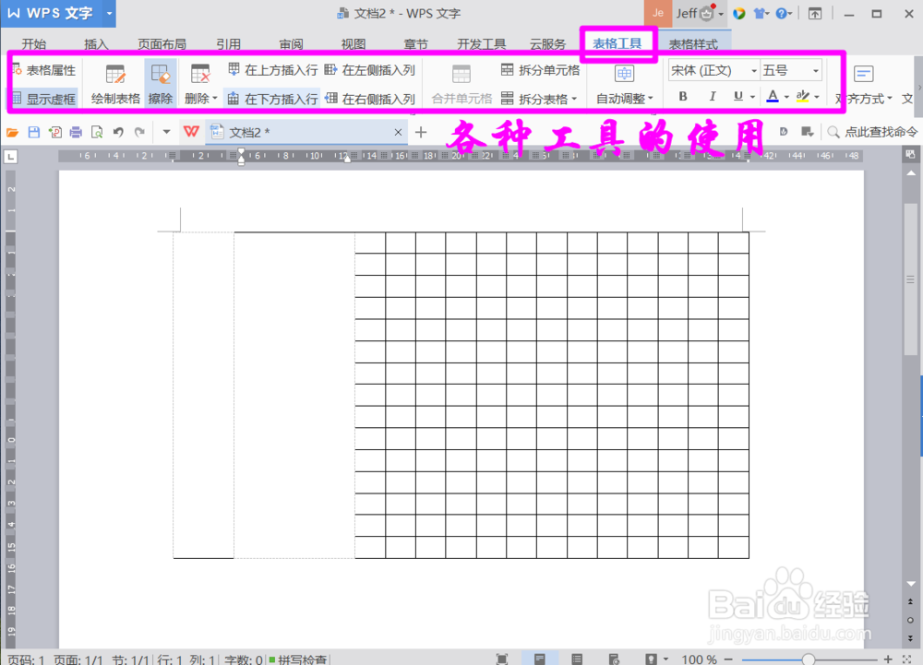This screenshot has height=665, width=923.
Task: Expand highlight color dropdown arrow
Action: pos(817,97)
